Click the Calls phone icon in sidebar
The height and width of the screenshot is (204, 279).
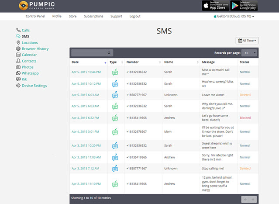point(18,30)
